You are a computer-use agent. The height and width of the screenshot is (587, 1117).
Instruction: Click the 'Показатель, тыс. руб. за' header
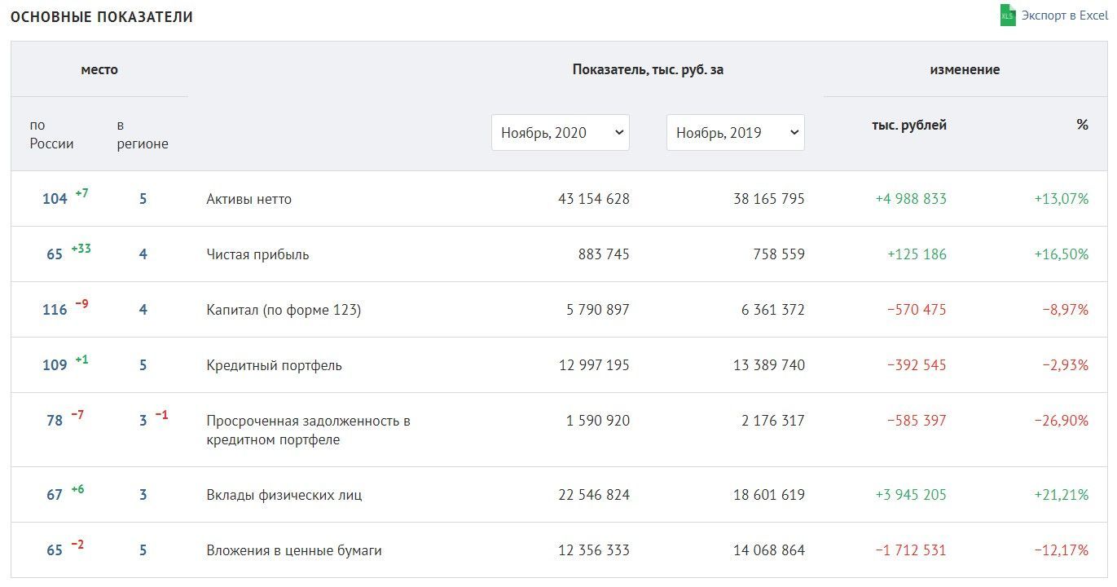point(648,69)
